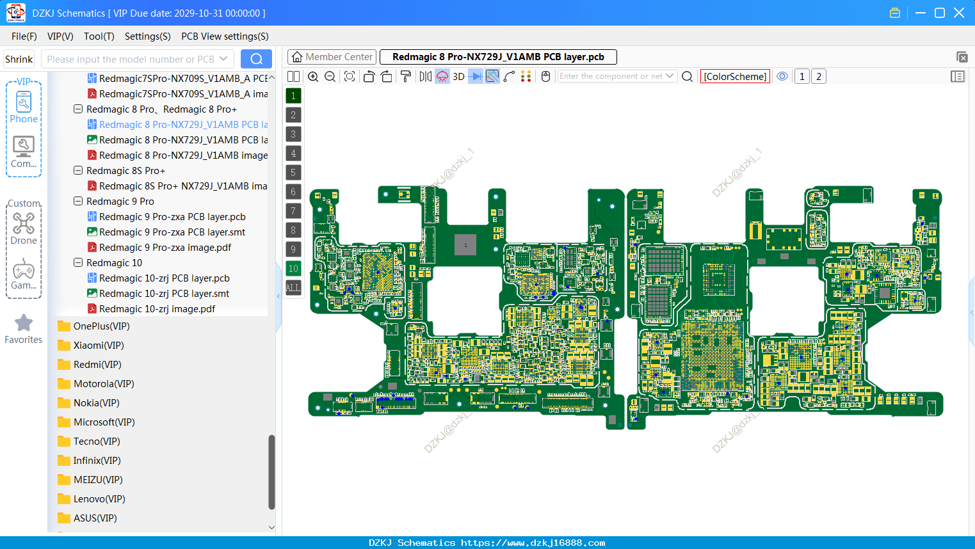
Task: Select the paint roller tool
Action: [x=406, y=76]
